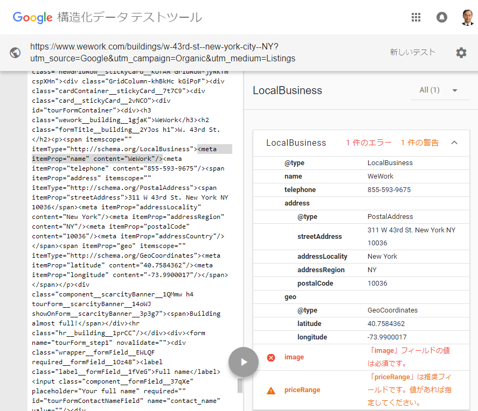Click code line with schema.org/GeoCoordinates
The width and height of the screenshot is (478, 411).
pyautogui.click(x=126, y=256)
